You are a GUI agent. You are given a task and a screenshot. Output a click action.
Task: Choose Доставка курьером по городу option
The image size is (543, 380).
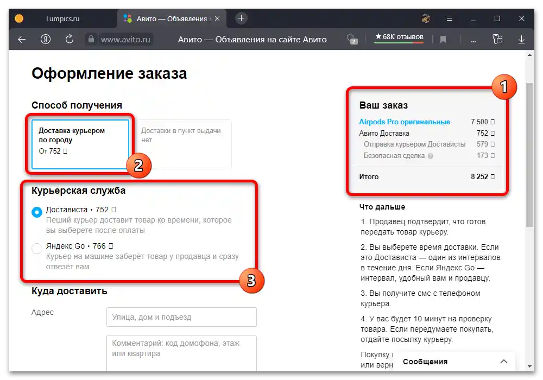tap(80, 144)
